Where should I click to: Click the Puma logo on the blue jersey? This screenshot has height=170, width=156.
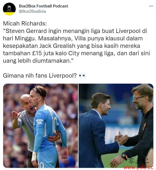pos(39,114)
